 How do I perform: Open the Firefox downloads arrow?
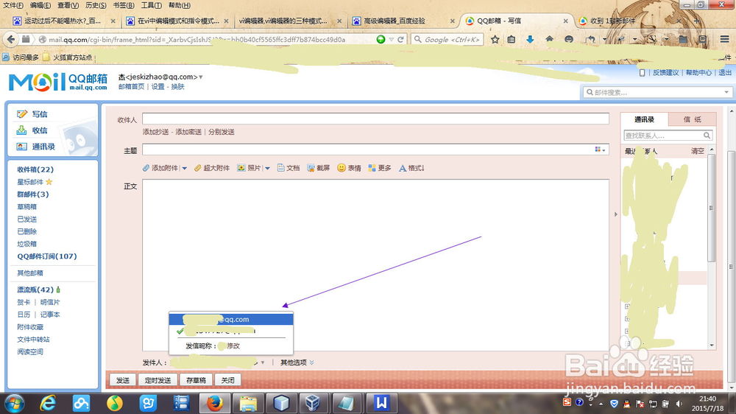[x=530, y=40]
